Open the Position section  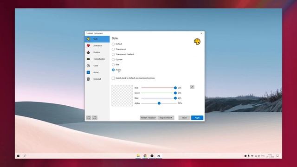(x=97, y=52)
